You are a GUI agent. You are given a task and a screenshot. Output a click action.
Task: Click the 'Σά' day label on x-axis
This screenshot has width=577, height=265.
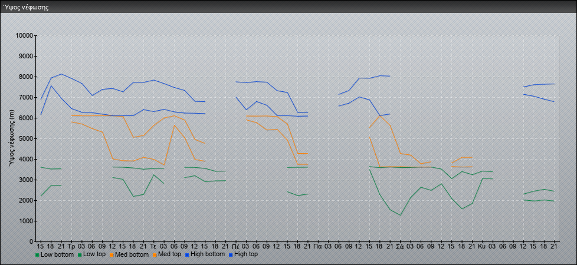pos(400,246)
